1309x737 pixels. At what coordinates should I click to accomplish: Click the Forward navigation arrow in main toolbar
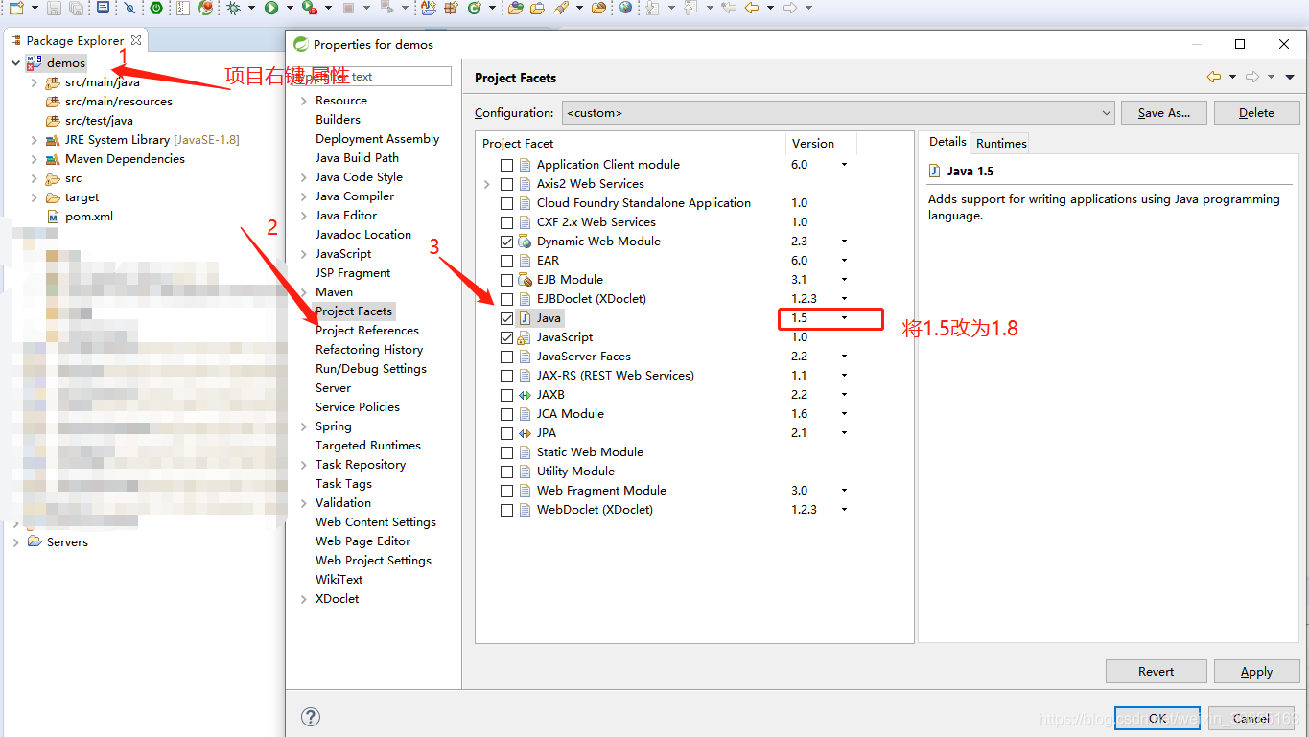(x=789, y=8)
